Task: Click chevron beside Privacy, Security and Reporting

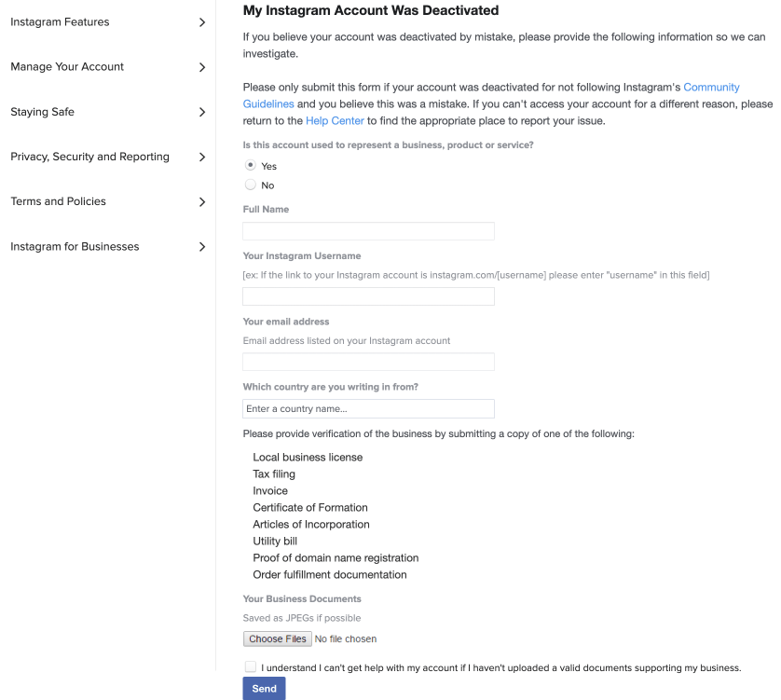Action: [x=201, y=157]
